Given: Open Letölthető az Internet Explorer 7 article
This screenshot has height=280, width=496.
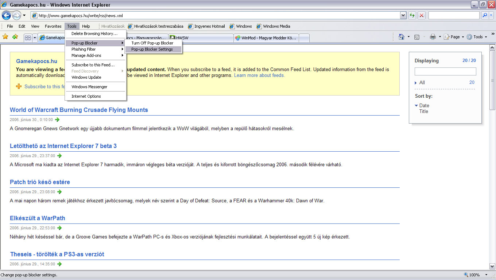Looking at the screenshot, I should coord(63,146).
